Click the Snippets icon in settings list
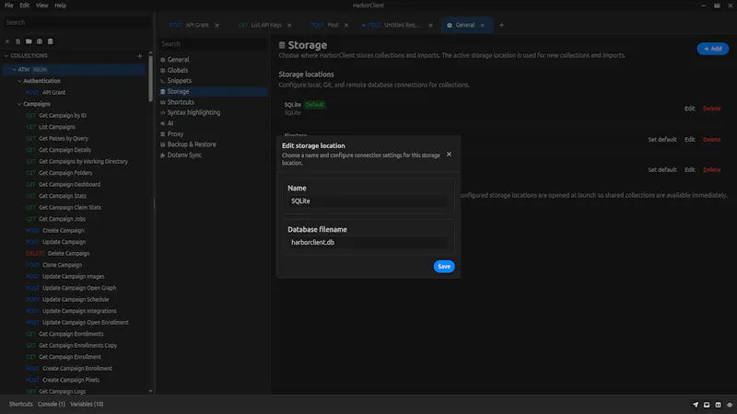 click(x=163, y=81)
